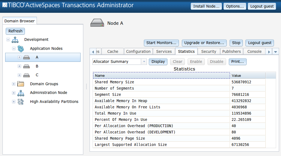Sort by the Name column header
The image size is (281, 156).
pos(161,75)
